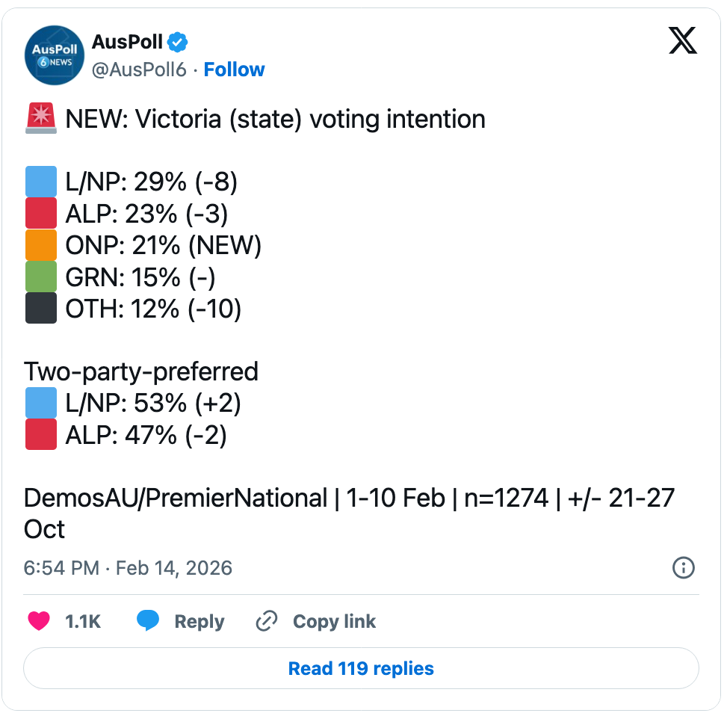The width and height of the screenshot is (727, 716).
Task: Click the Copy link chain icon
Action: [x=267, y=621]
